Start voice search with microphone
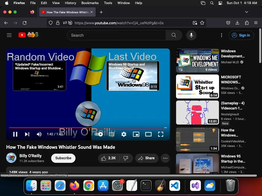 point(191,35)
